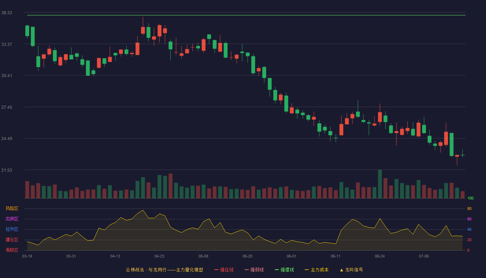486x278 pixels.
Task: Toggle the 强压线 legend series
Action: 224,270
